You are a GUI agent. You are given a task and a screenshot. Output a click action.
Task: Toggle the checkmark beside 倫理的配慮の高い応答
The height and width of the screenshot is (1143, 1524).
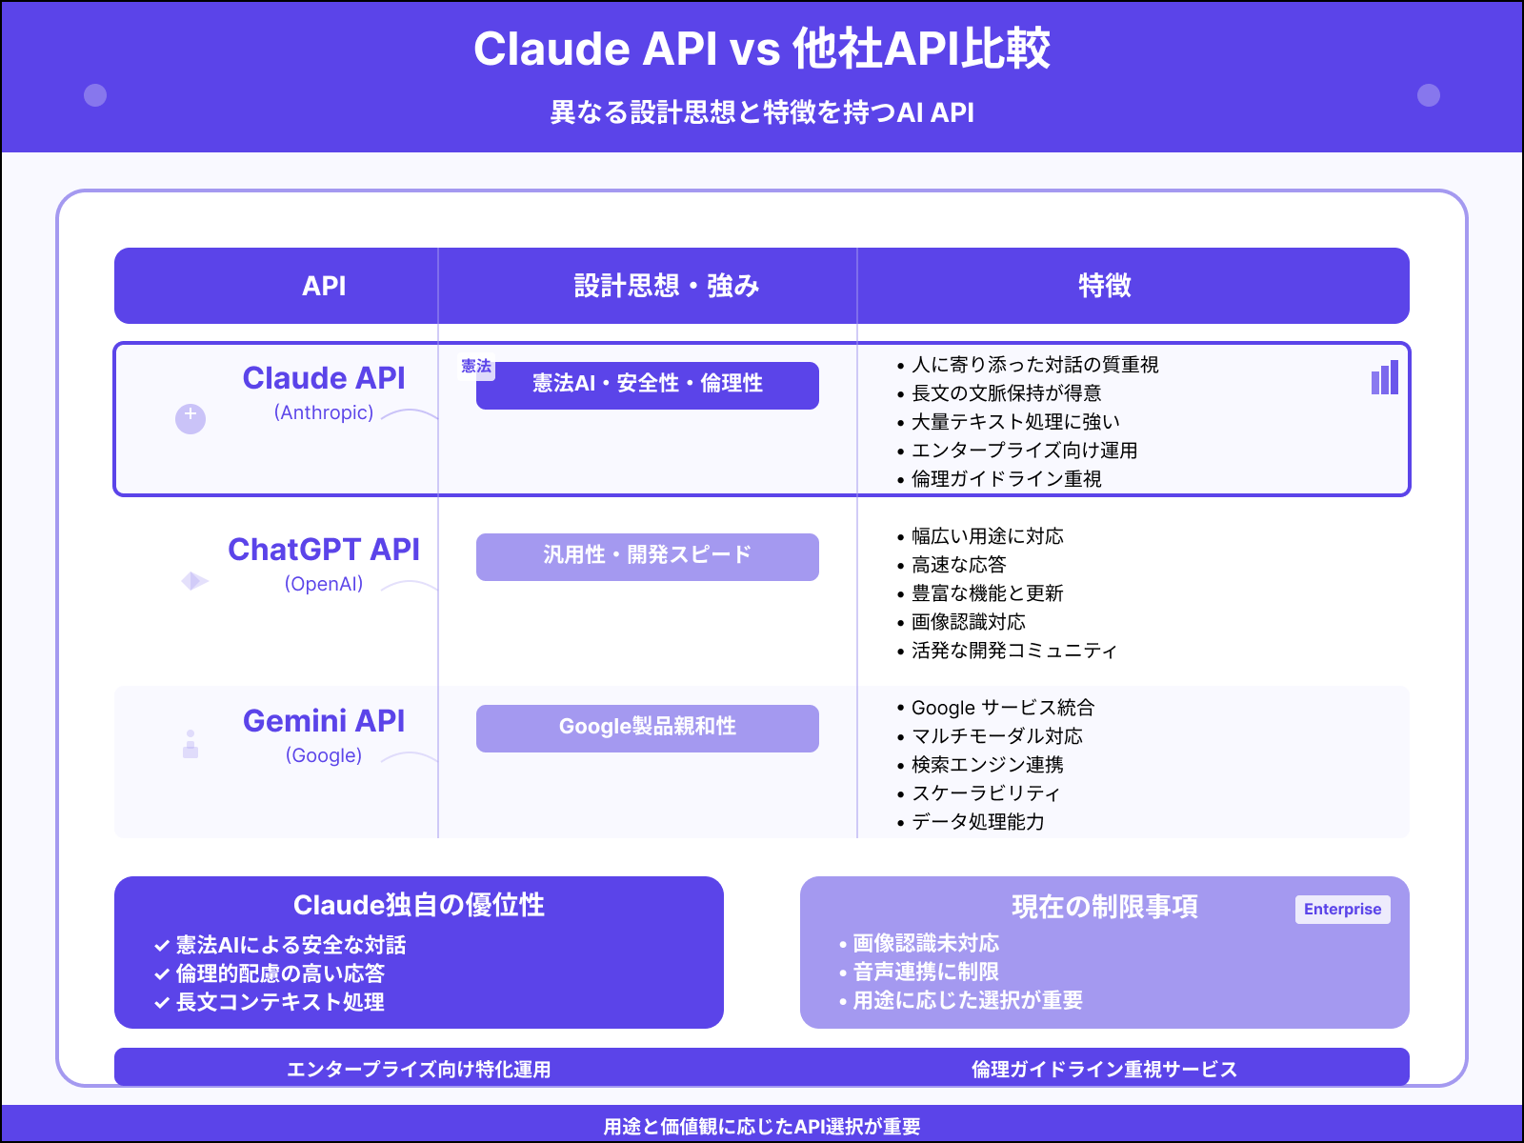tap(160, 973)
